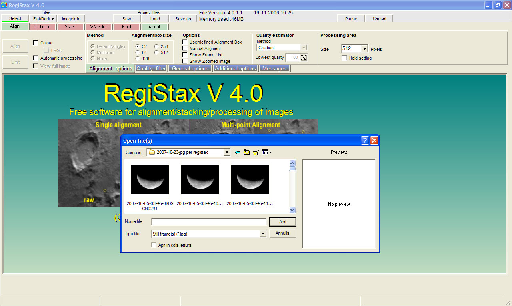The width and height of the screenshot is (512, 306).
Task: Open the Flat/Dark dropdown menu
Action: pyautogui.click(x=43, y=19)
